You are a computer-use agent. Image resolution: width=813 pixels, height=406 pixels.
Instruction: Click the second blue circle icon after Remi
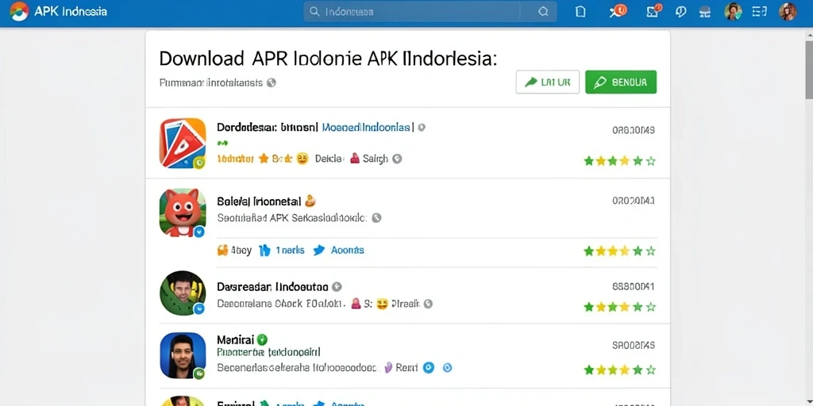(x=447, y=368)
